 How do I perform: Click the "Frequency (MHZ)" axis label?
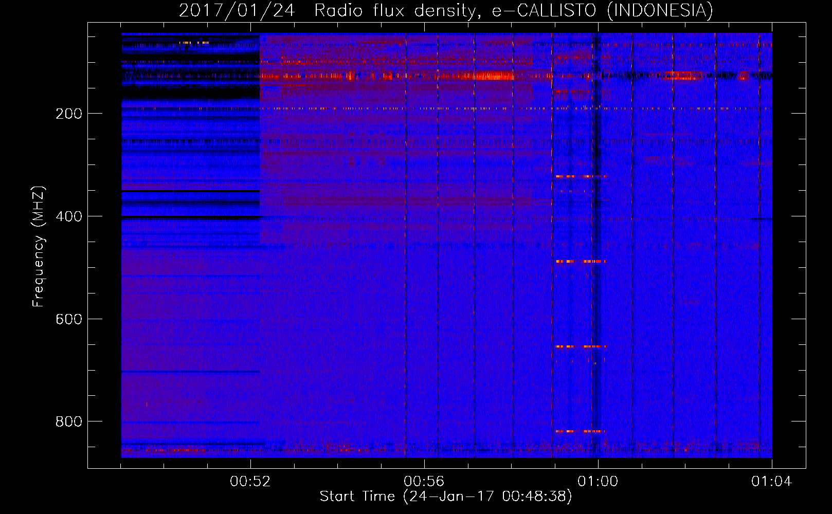tap(39, 247)
